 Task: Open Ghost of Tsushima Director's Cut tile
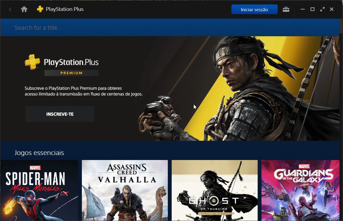click(x=215, y=190)
